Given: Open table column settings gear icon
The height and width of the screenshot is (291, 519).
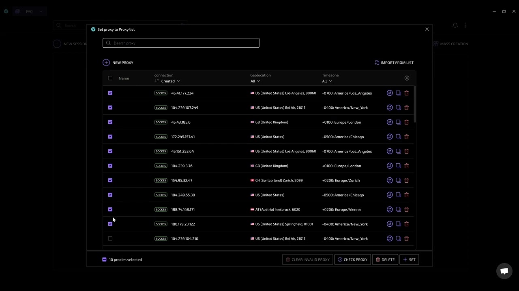Looking at the screenshot, I should [407, 78].
